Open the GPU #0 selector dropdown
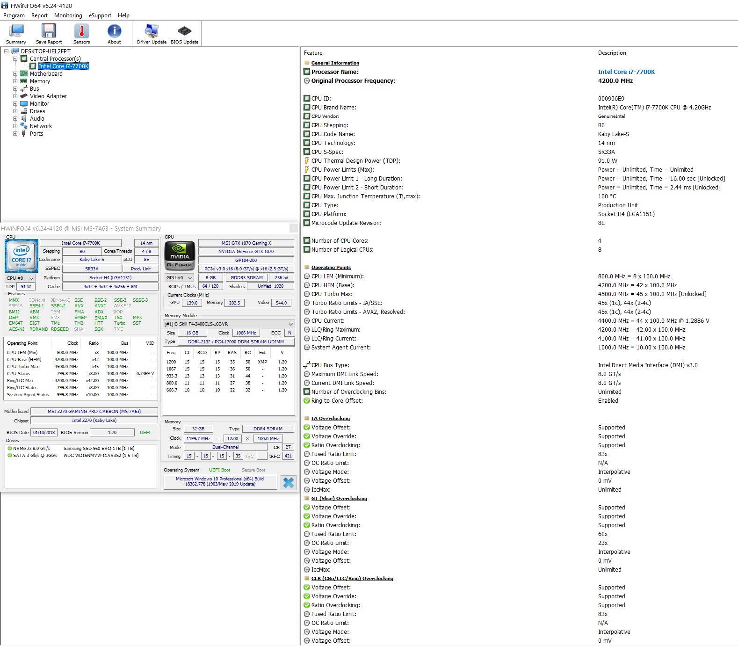The width and height of the screenshot is (738, 646). point(179,277)
